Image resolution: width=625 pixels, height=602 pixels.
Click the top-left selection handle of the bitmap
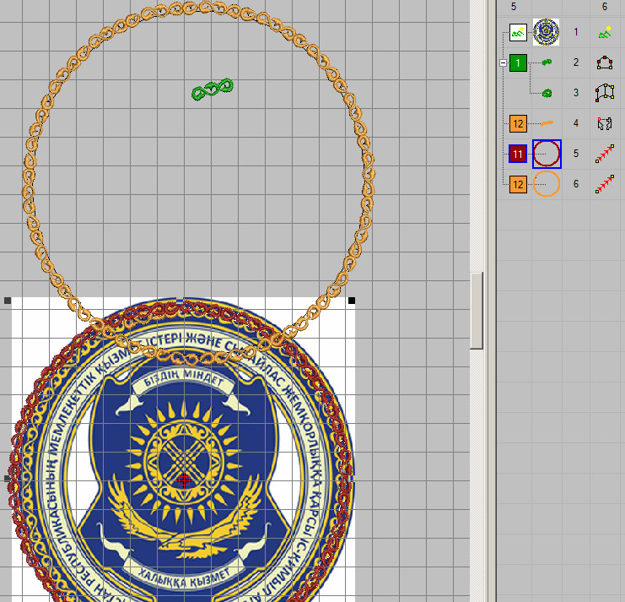pos(8,301)
